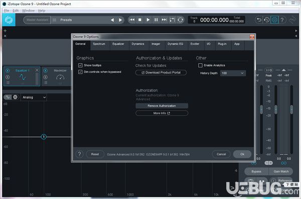Screen dimensions: 301x199
Task: Open the Help menu
Action: [42, 10]
